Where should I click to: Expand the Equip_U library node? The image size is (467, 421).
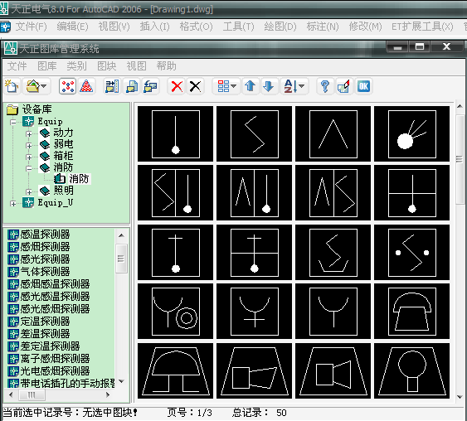[13, 204]
